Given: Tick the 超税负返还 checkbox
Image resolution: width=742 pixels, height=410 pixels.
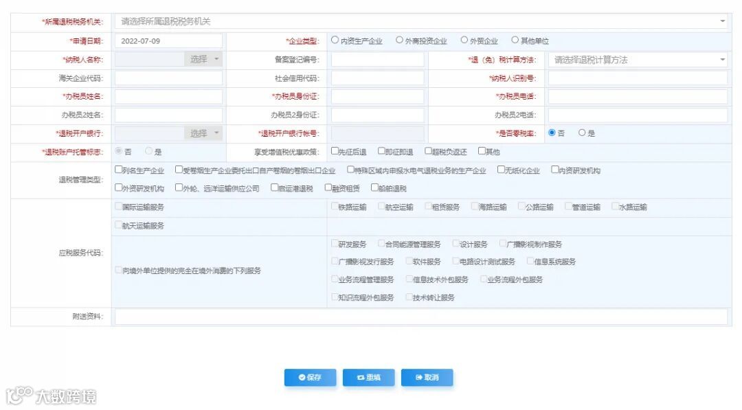Looking at the screenshot, I should [428, 151].
